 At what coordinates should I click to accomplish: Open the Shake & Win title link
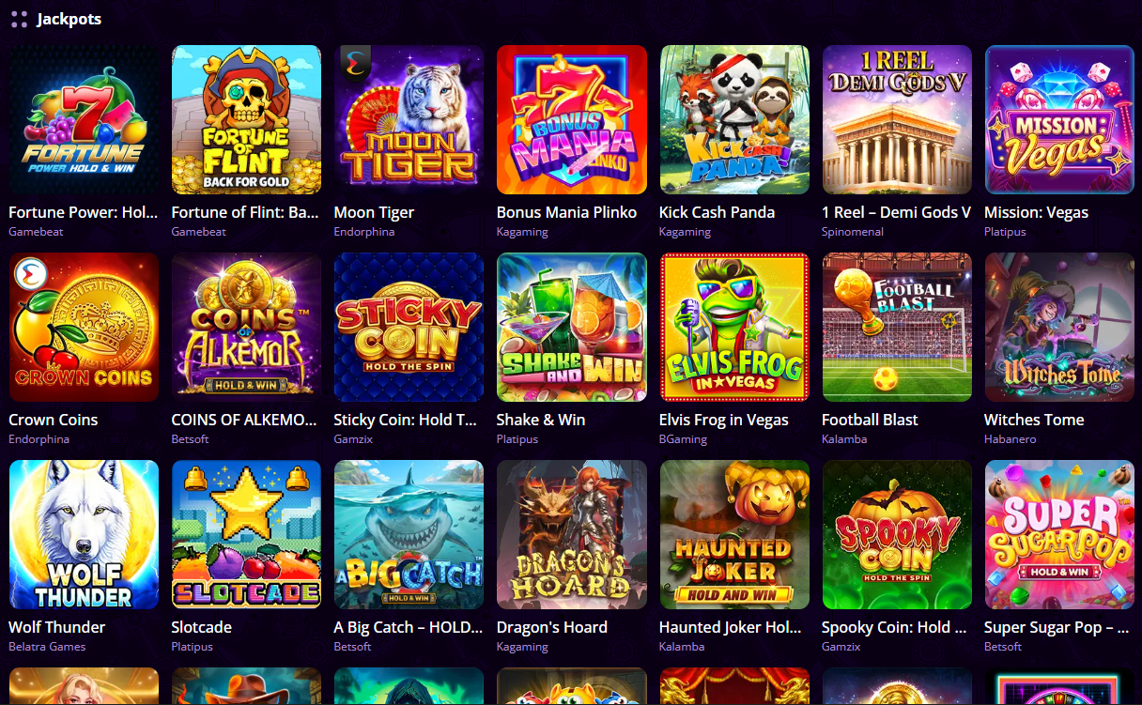coord(541,420)
